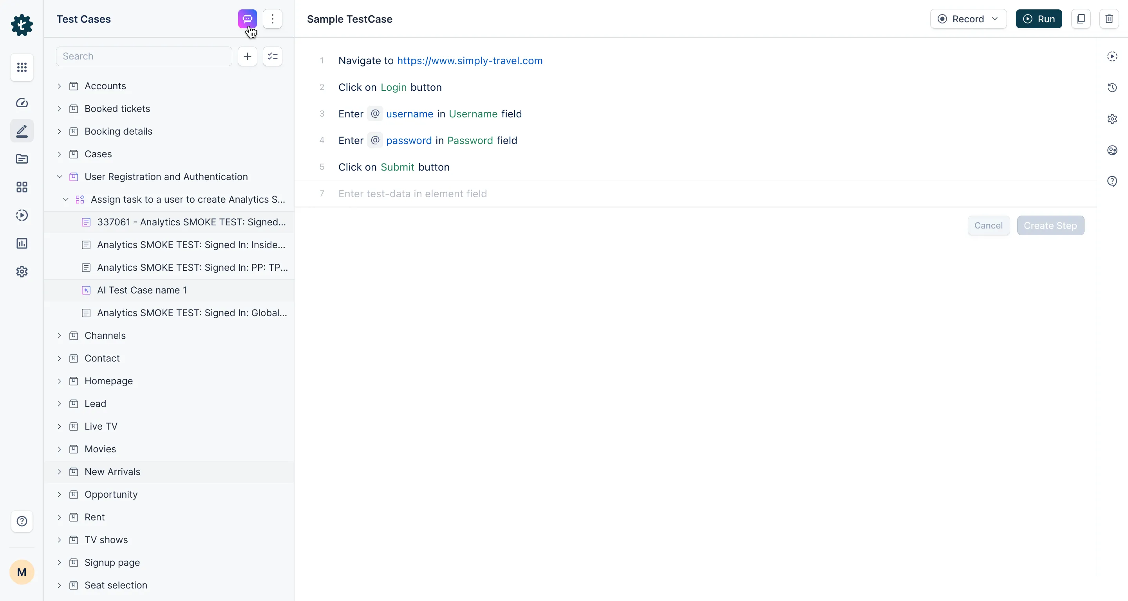Open the bulk select checklist toggle
This screenshot has height=601, width=1128.
coord(272,56)
